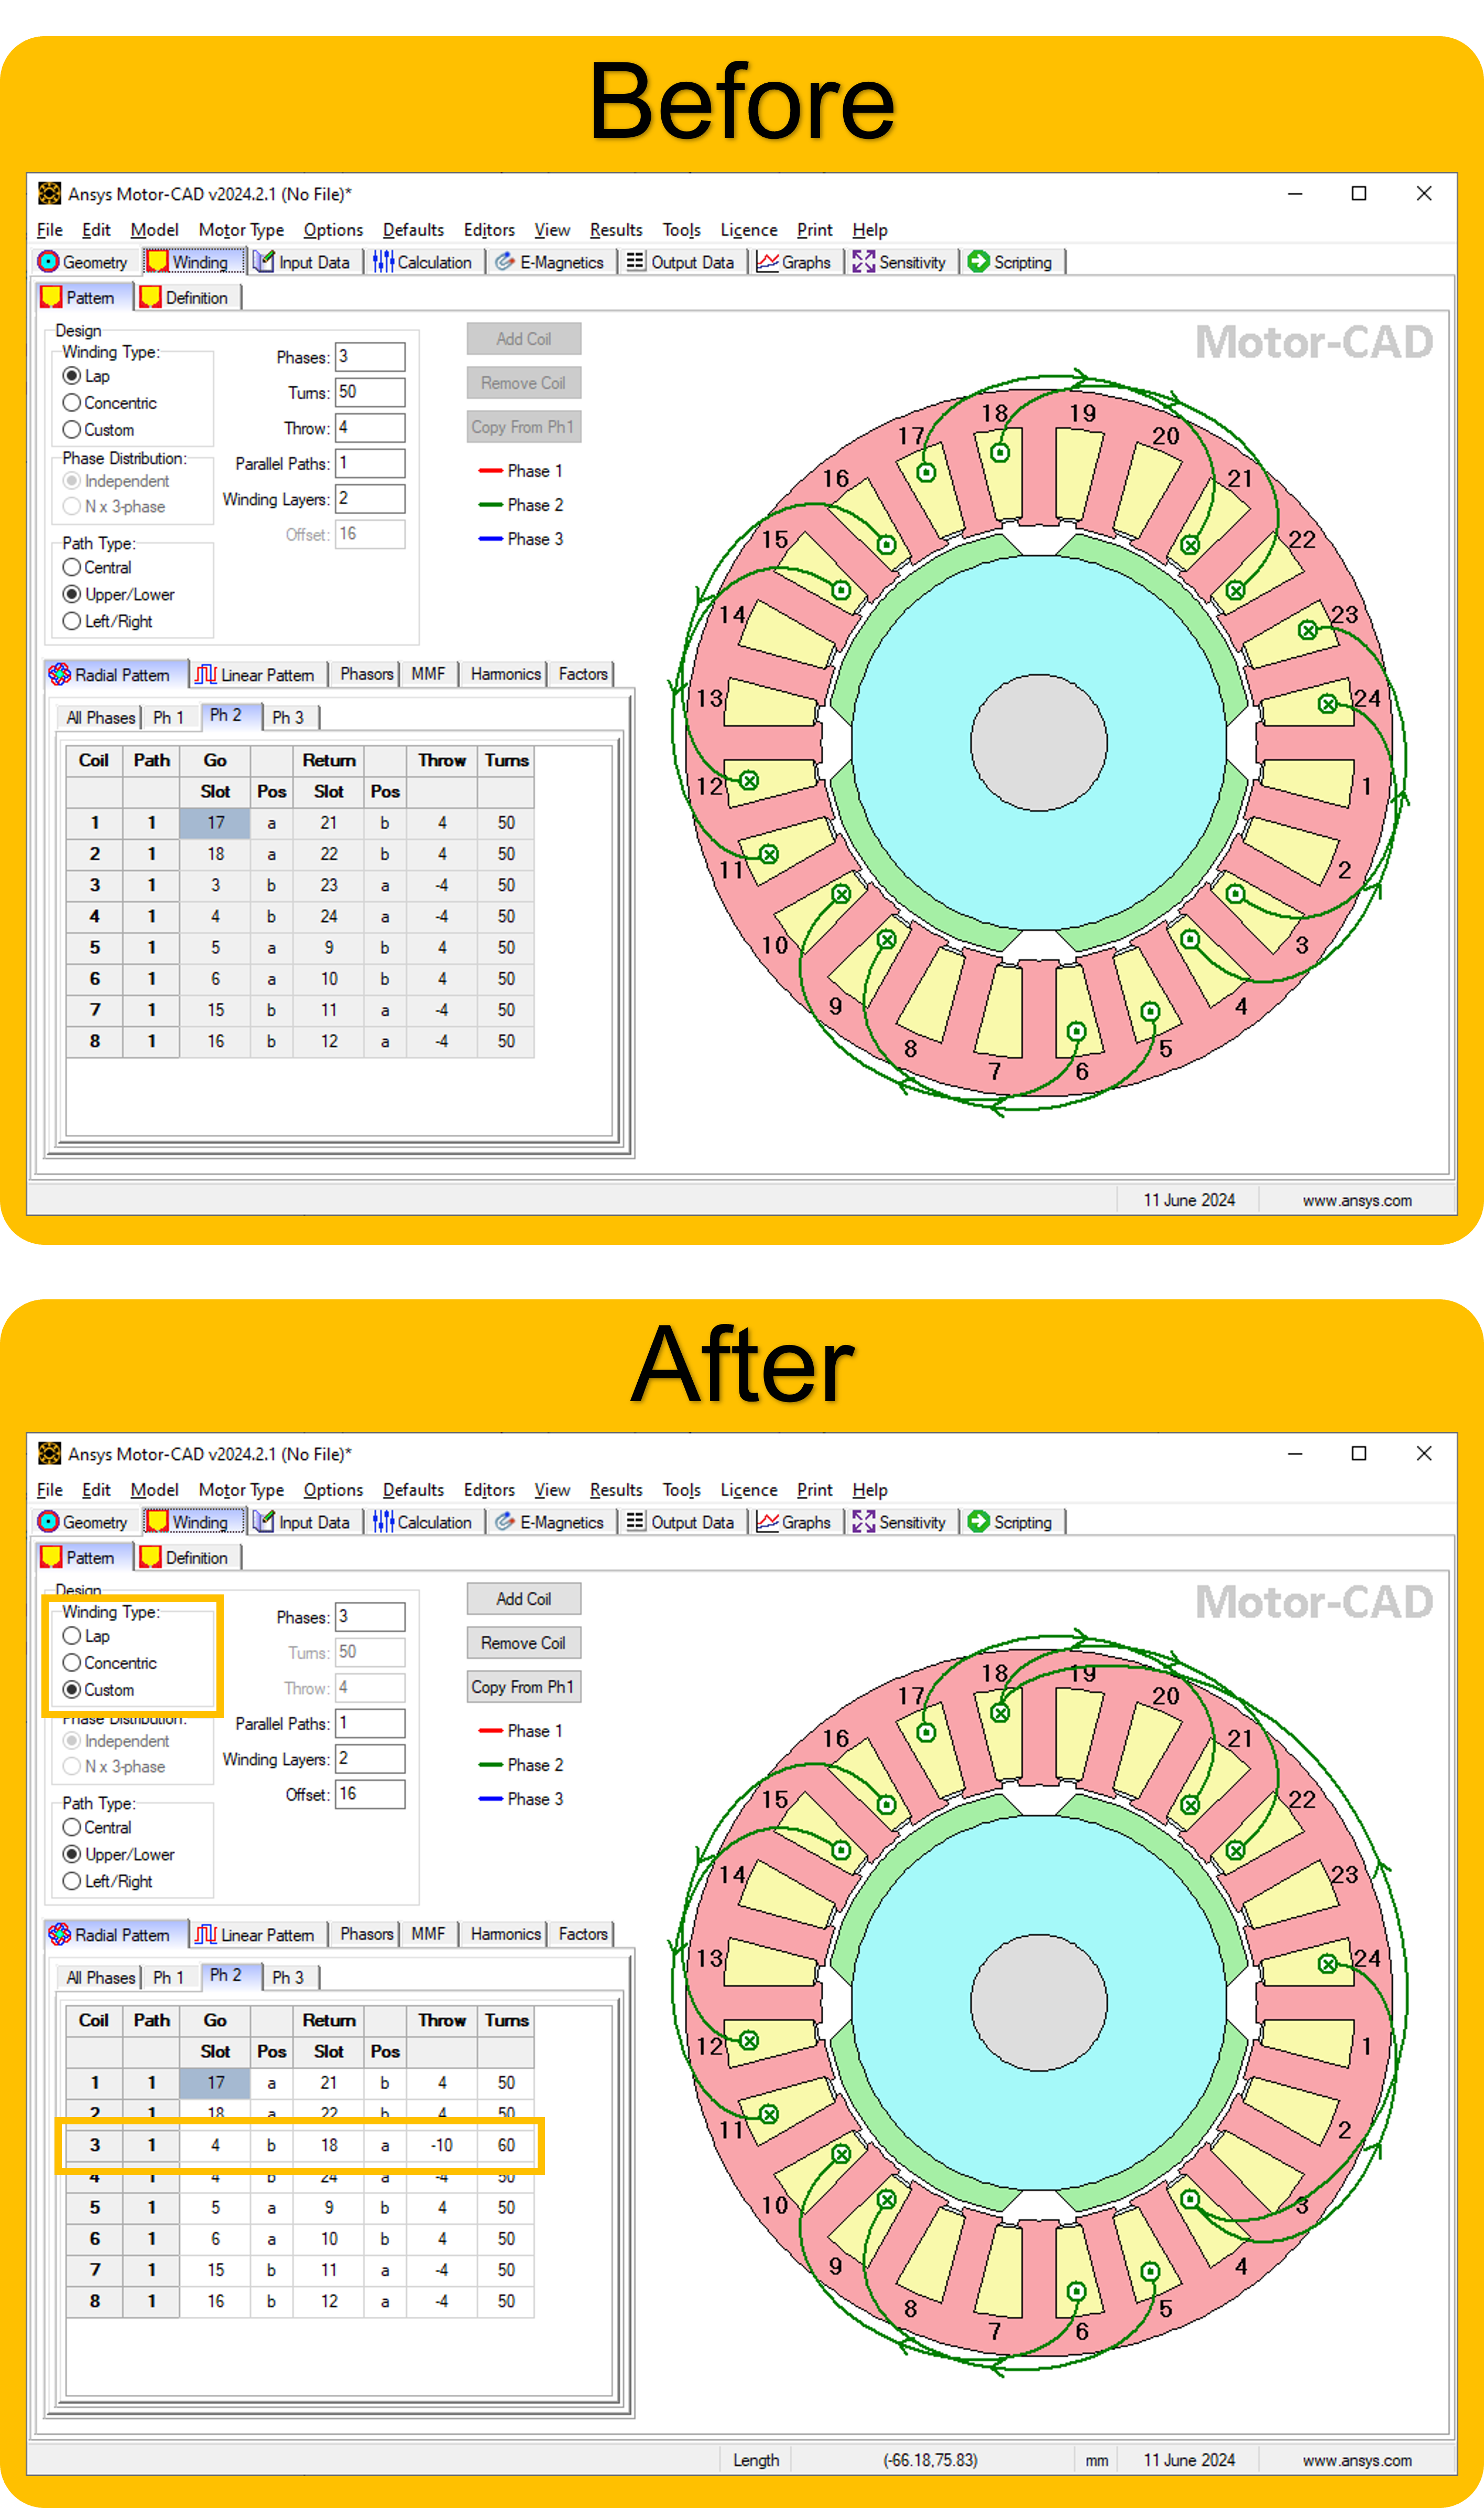Open Phasors tab in the Before window

tap(366, 675)
